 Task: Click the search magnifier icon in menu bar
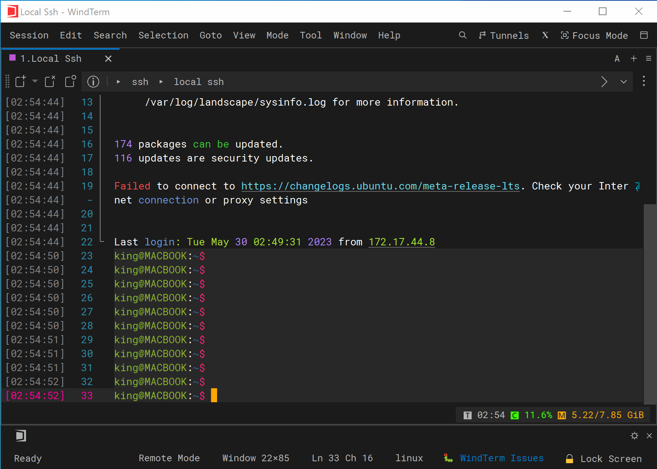(x=462, y=35)
